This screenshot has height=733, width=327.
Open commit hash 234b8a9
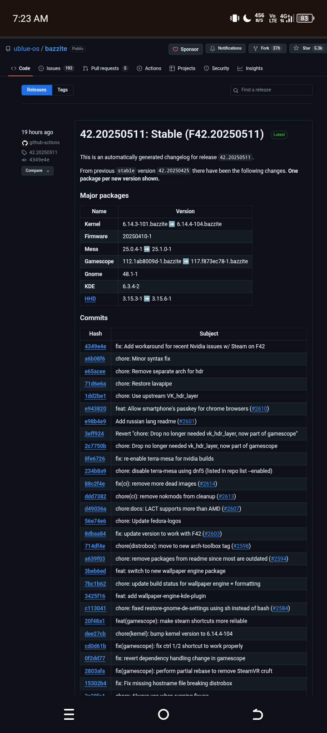(95, 471)
